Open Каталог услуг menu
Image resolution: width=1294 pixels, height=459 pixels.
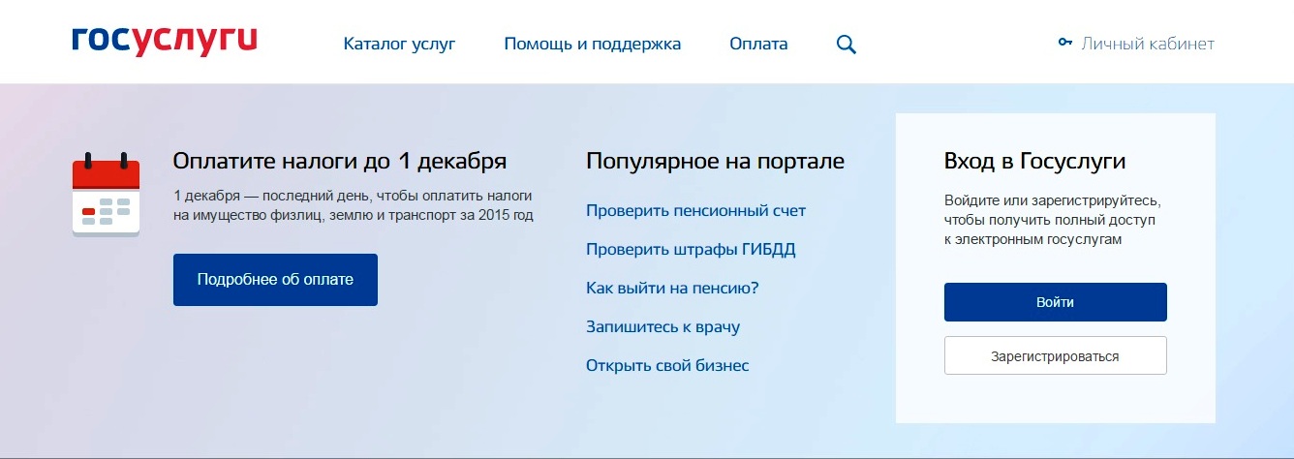pos(399,44)
